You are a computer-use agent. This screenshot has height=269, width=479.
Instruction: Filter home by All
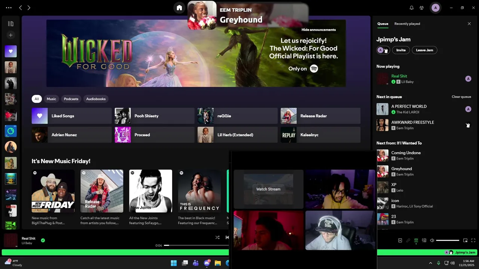point(37,99)
